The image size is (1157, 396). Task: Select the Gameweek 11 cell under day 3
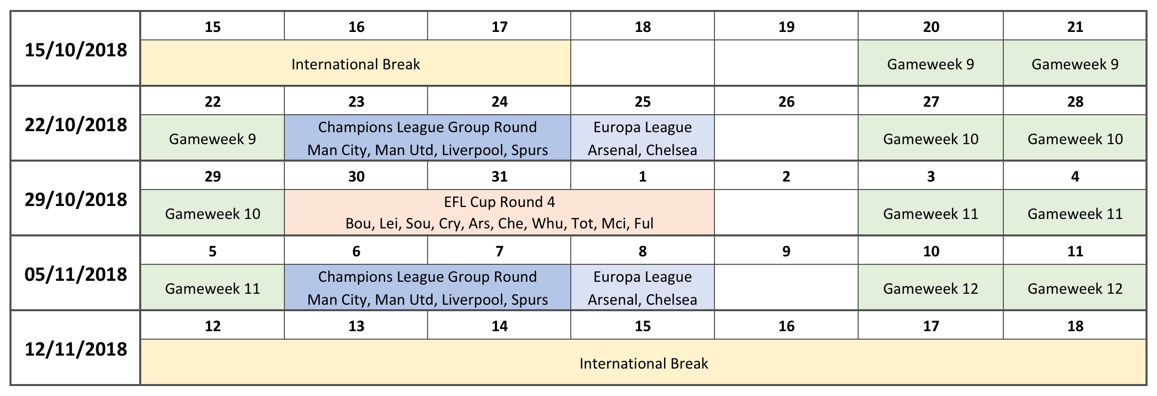(x=930, y=213)
